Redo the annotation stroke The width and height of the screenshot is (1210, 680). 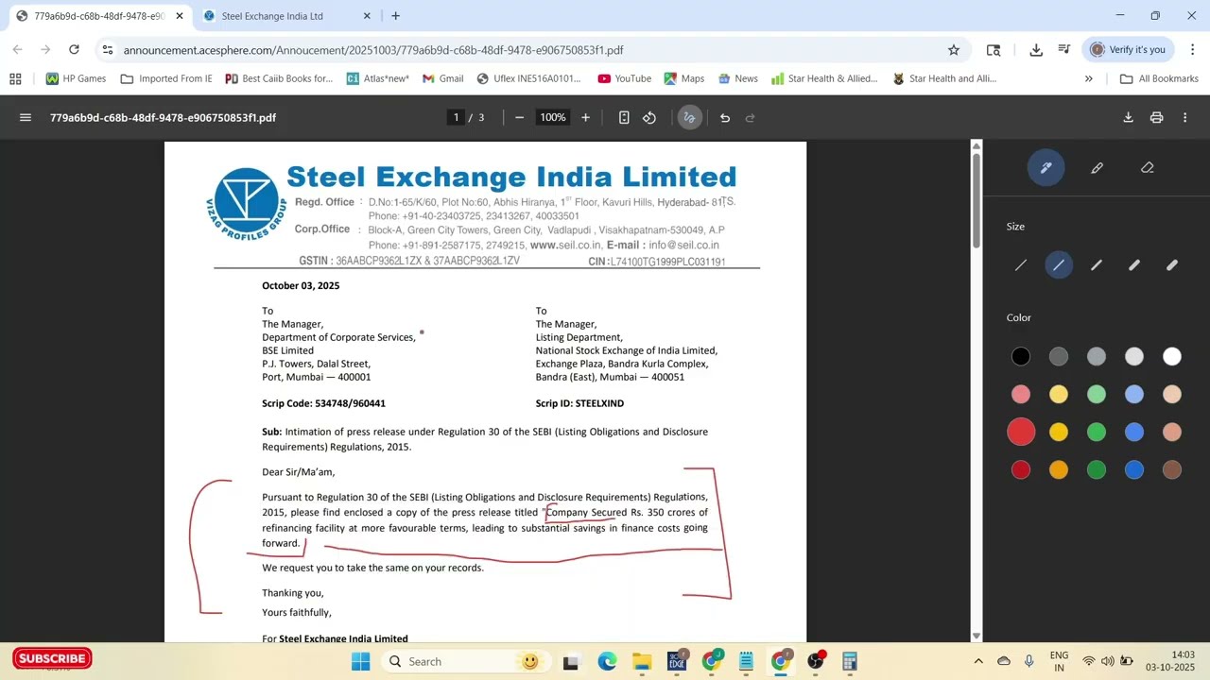(751, 118)
